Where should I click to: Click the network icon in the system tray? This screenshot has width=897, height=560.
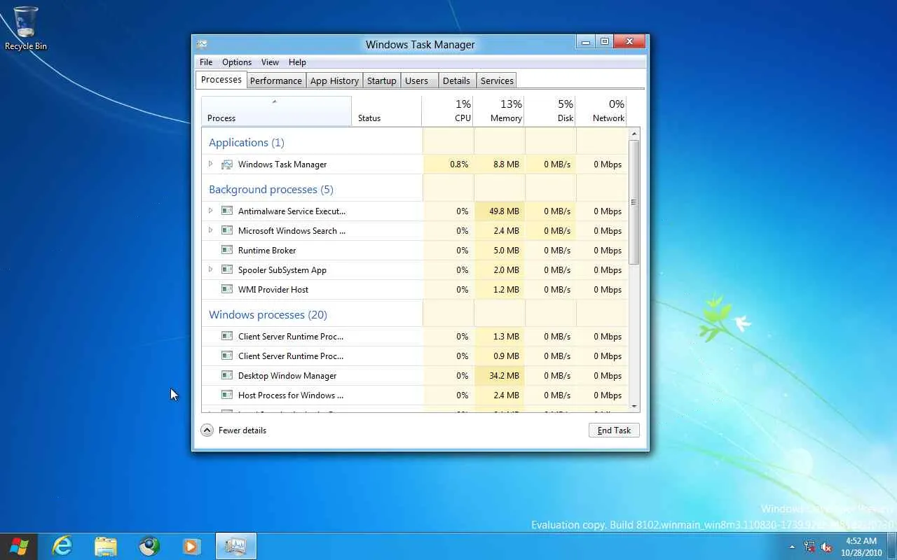[810, 547]
